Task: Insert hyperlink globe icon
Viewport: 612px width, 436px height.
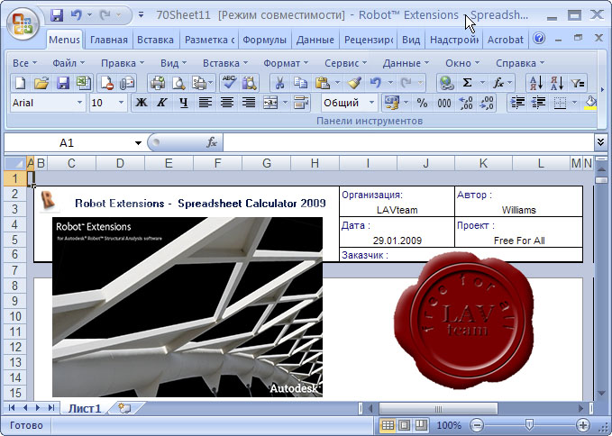Action: pyautogui.click(x=446, y=83)
